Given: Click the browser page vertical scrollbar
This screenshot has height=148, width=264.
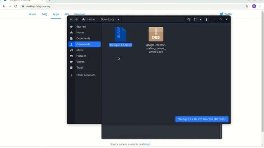Looking at the screenshot, I should (262, 72).
